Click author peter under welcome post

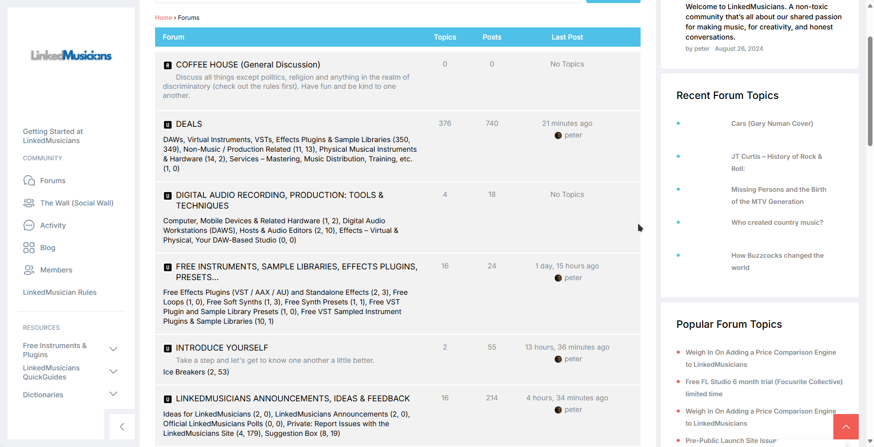coord(702,49)
